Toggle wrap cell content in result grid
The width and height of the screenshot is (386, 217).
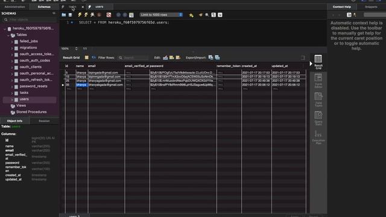coord(303,58)
